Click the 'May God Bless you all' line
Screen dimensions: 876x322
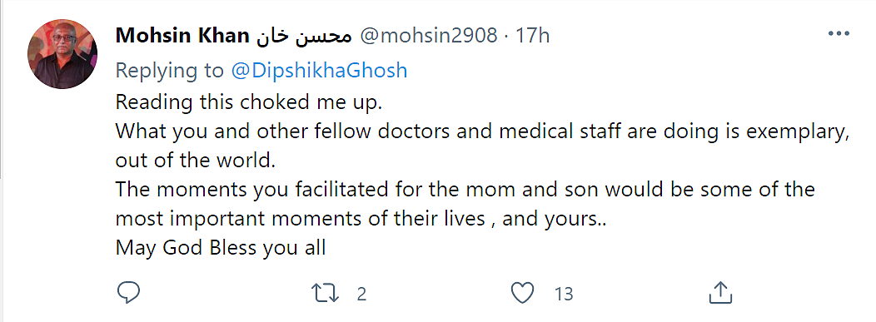coord(221,248)
